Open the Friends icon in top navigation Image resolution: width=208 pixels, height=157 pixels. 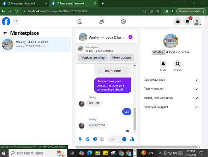click(x=102, y=21)
